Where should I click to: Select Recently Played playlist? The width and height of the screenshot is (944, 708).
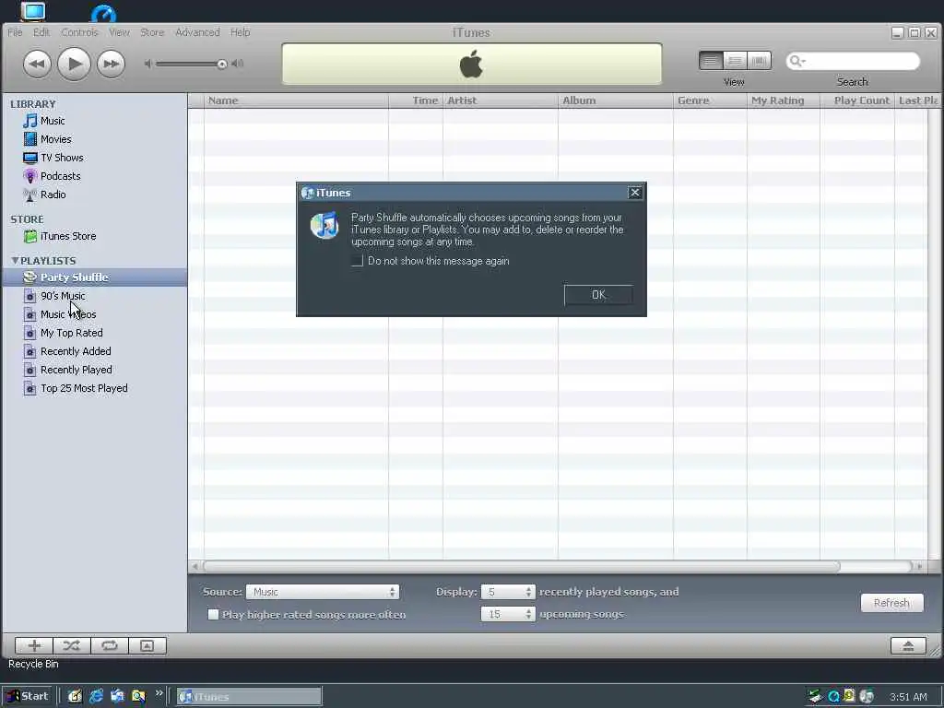point(76,370)
